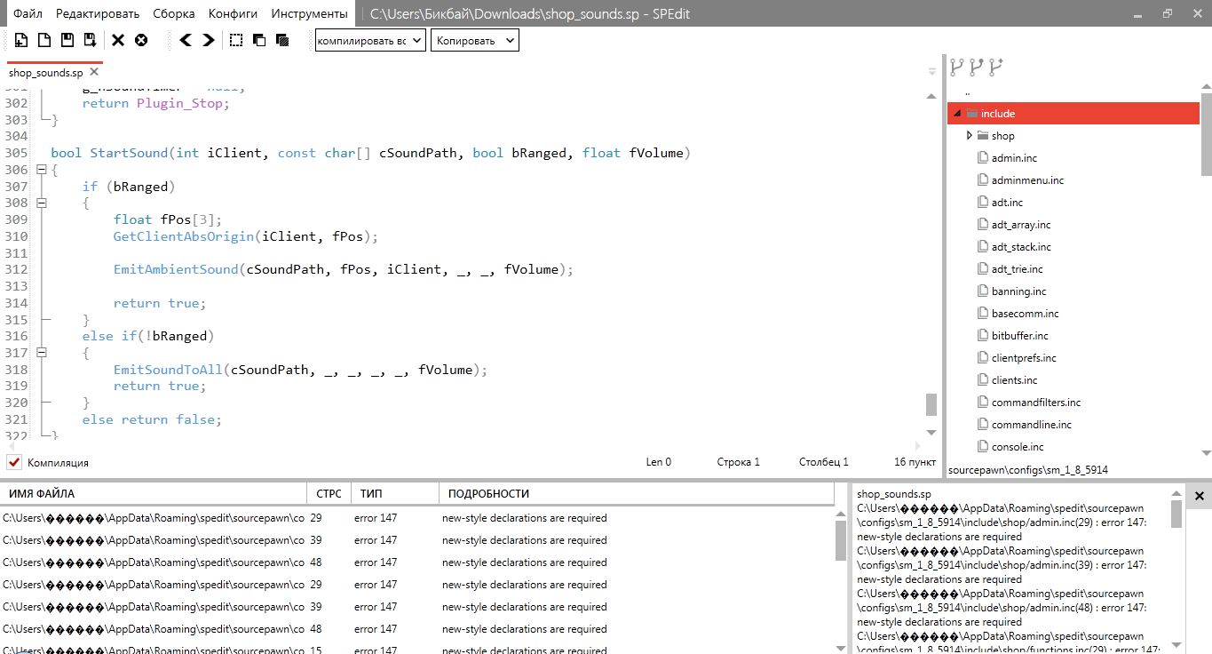Open the Редактировать menu
Viewport: 1212px width, 654px height.
coord(98,13)
